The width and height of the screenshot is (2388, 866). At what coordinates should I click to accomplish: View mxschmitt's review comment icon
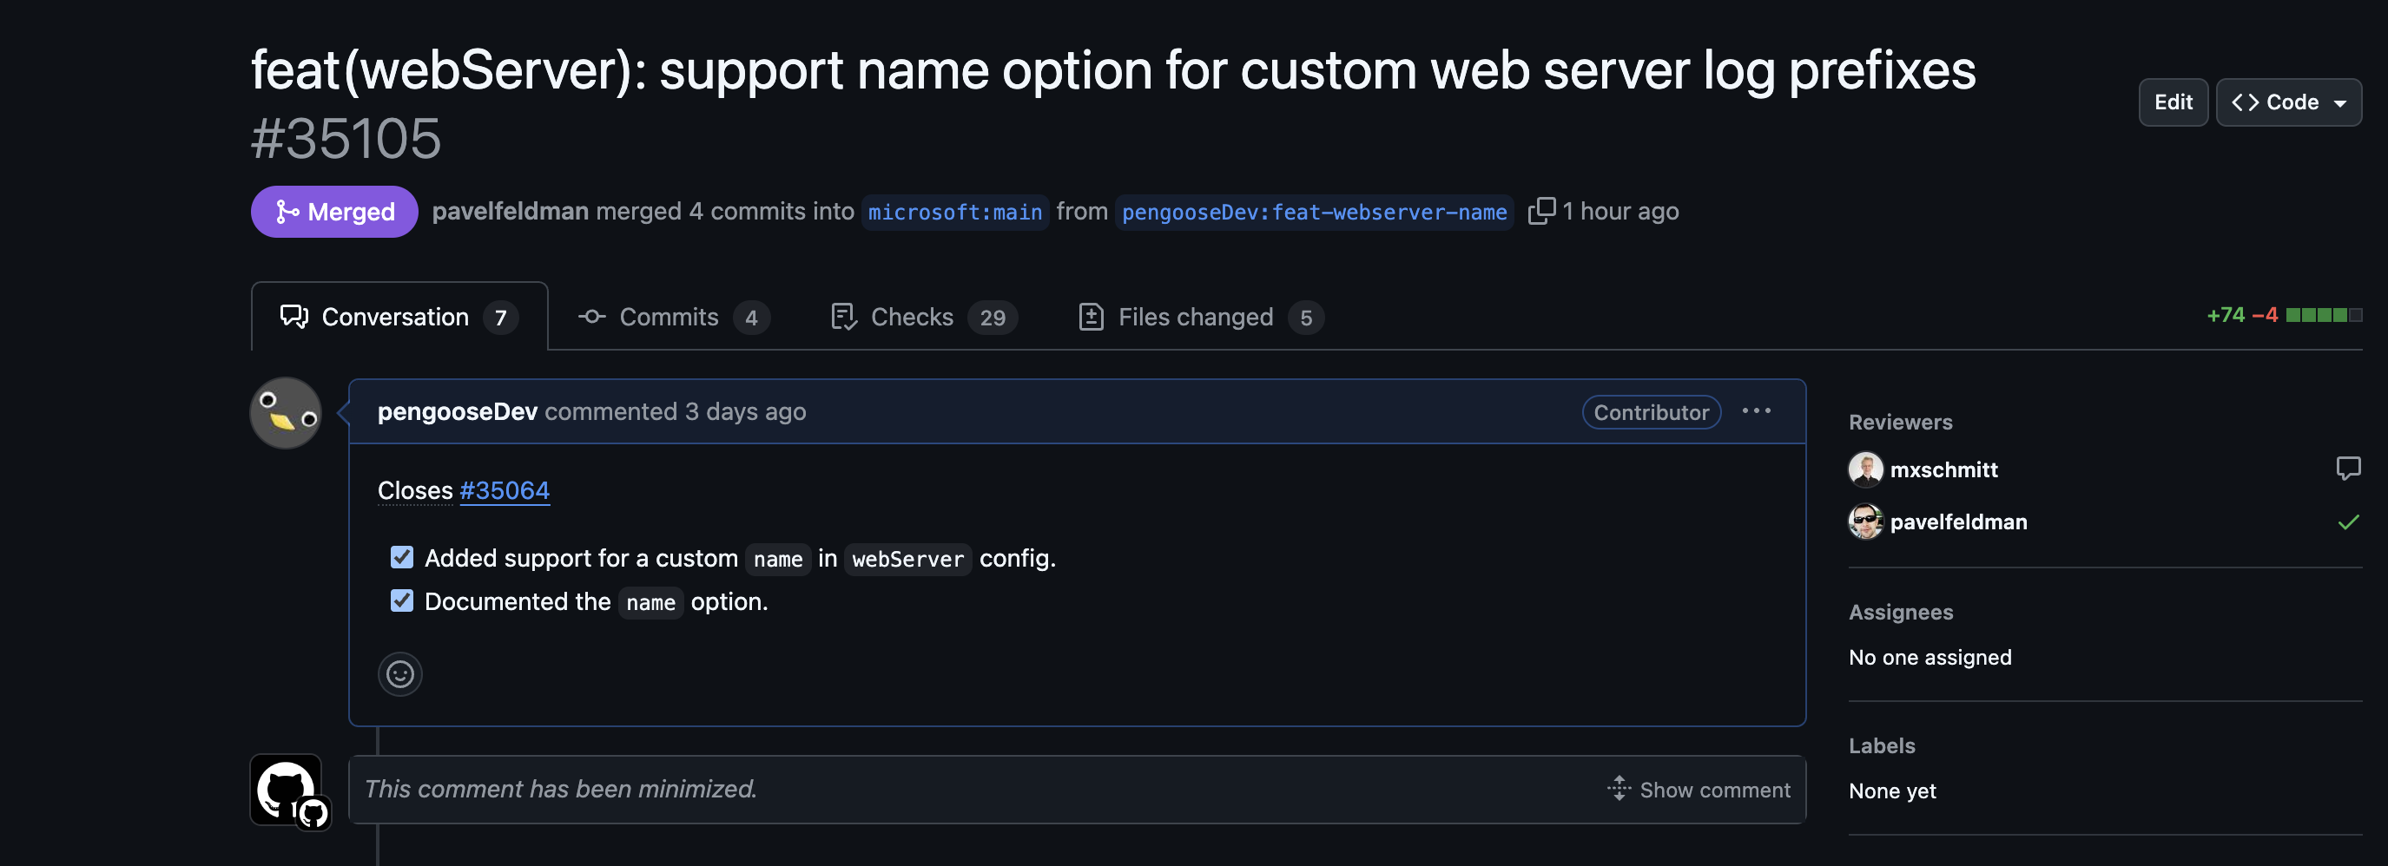2348,469
